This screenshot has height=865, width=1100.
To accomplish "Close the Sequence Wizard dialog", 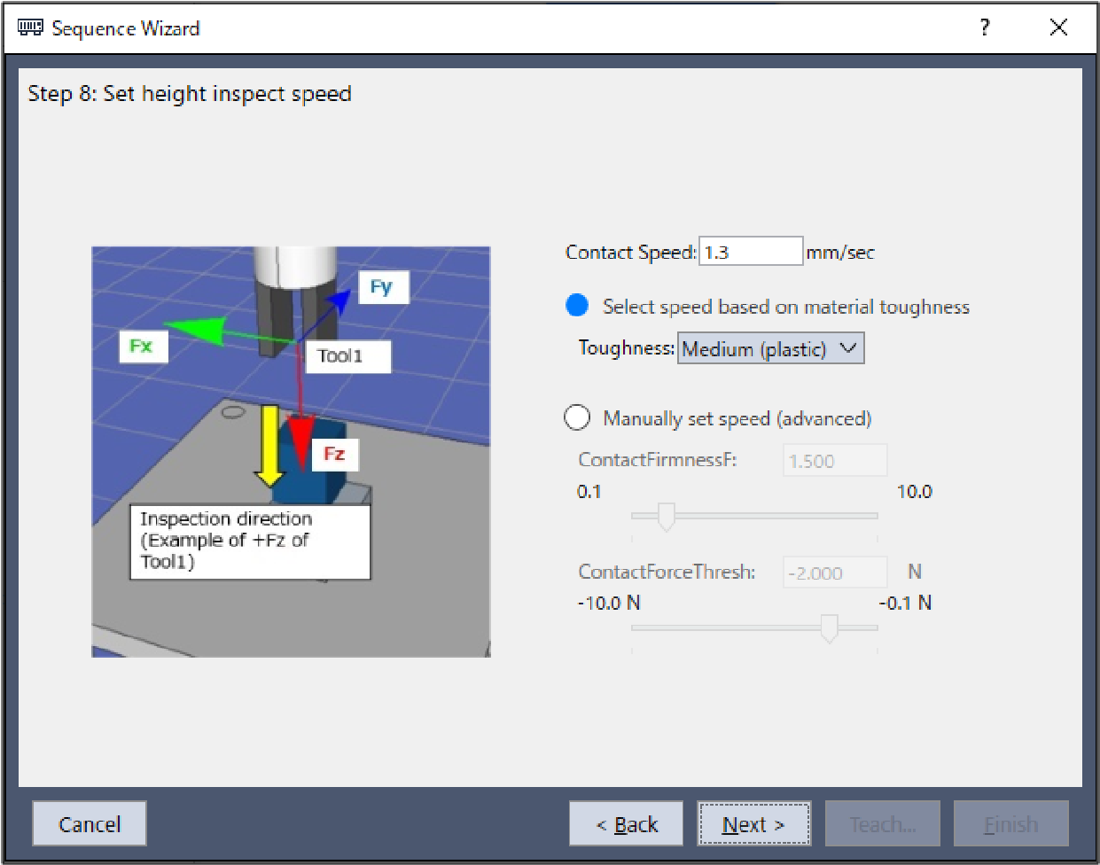I will point(1058,27).
